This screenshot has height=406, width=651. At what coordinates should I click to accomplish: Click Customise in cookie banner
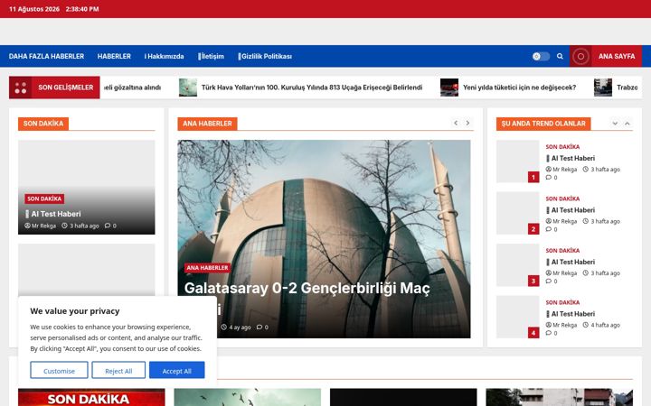tap(59, 370)
